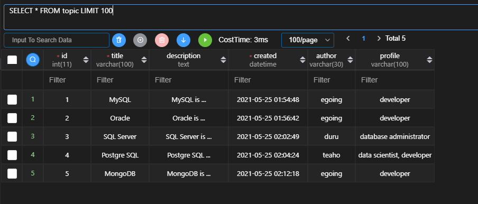Select the 'MongoDB' title cell
Viewport: 478px width, 204px height.
(x=120, y=174)
